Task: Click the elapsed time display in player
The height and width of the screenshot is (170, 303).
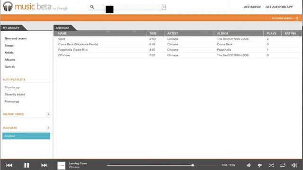Action: 228,165
